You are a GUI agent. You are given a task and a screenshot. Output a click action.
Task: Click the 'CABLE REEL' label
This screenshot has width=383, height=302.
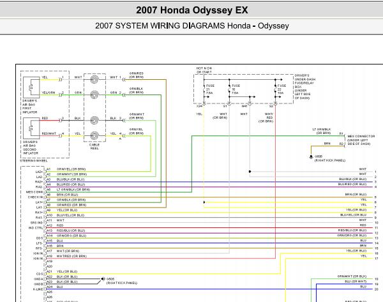94,147
